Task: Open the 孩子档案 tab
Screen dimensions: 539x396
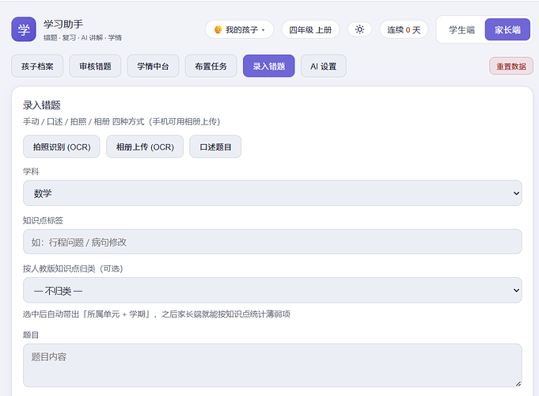Action: tap(37, 66)
